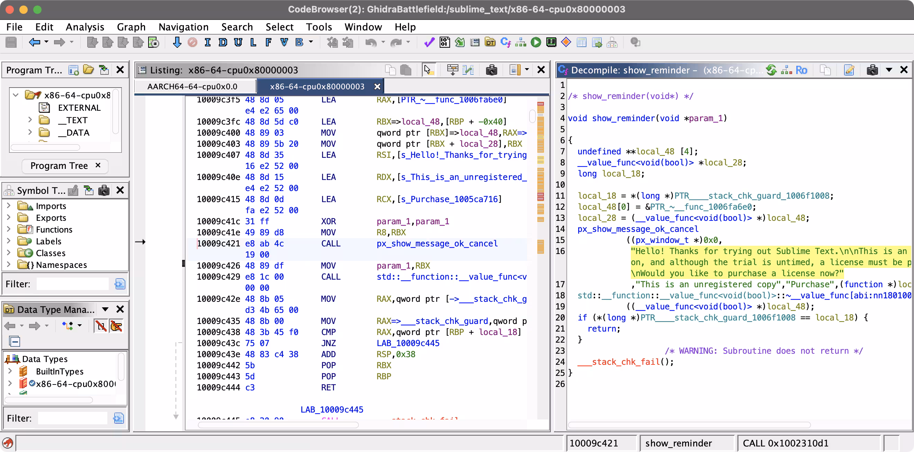Toggle mouse hover mode in Listing

[429, 70]
